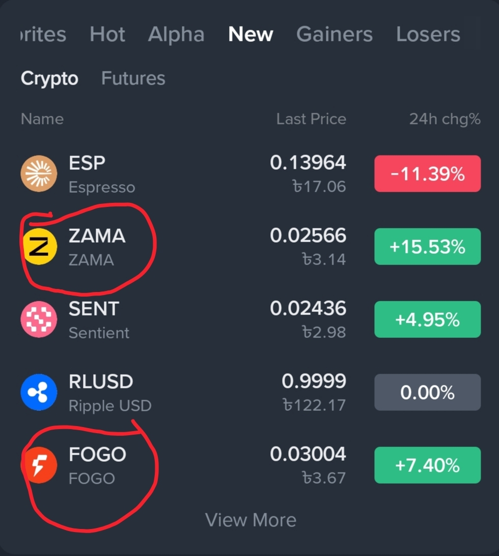Tap the blue Ripple USD icon
499x556 pixels.
coord(39,392)
